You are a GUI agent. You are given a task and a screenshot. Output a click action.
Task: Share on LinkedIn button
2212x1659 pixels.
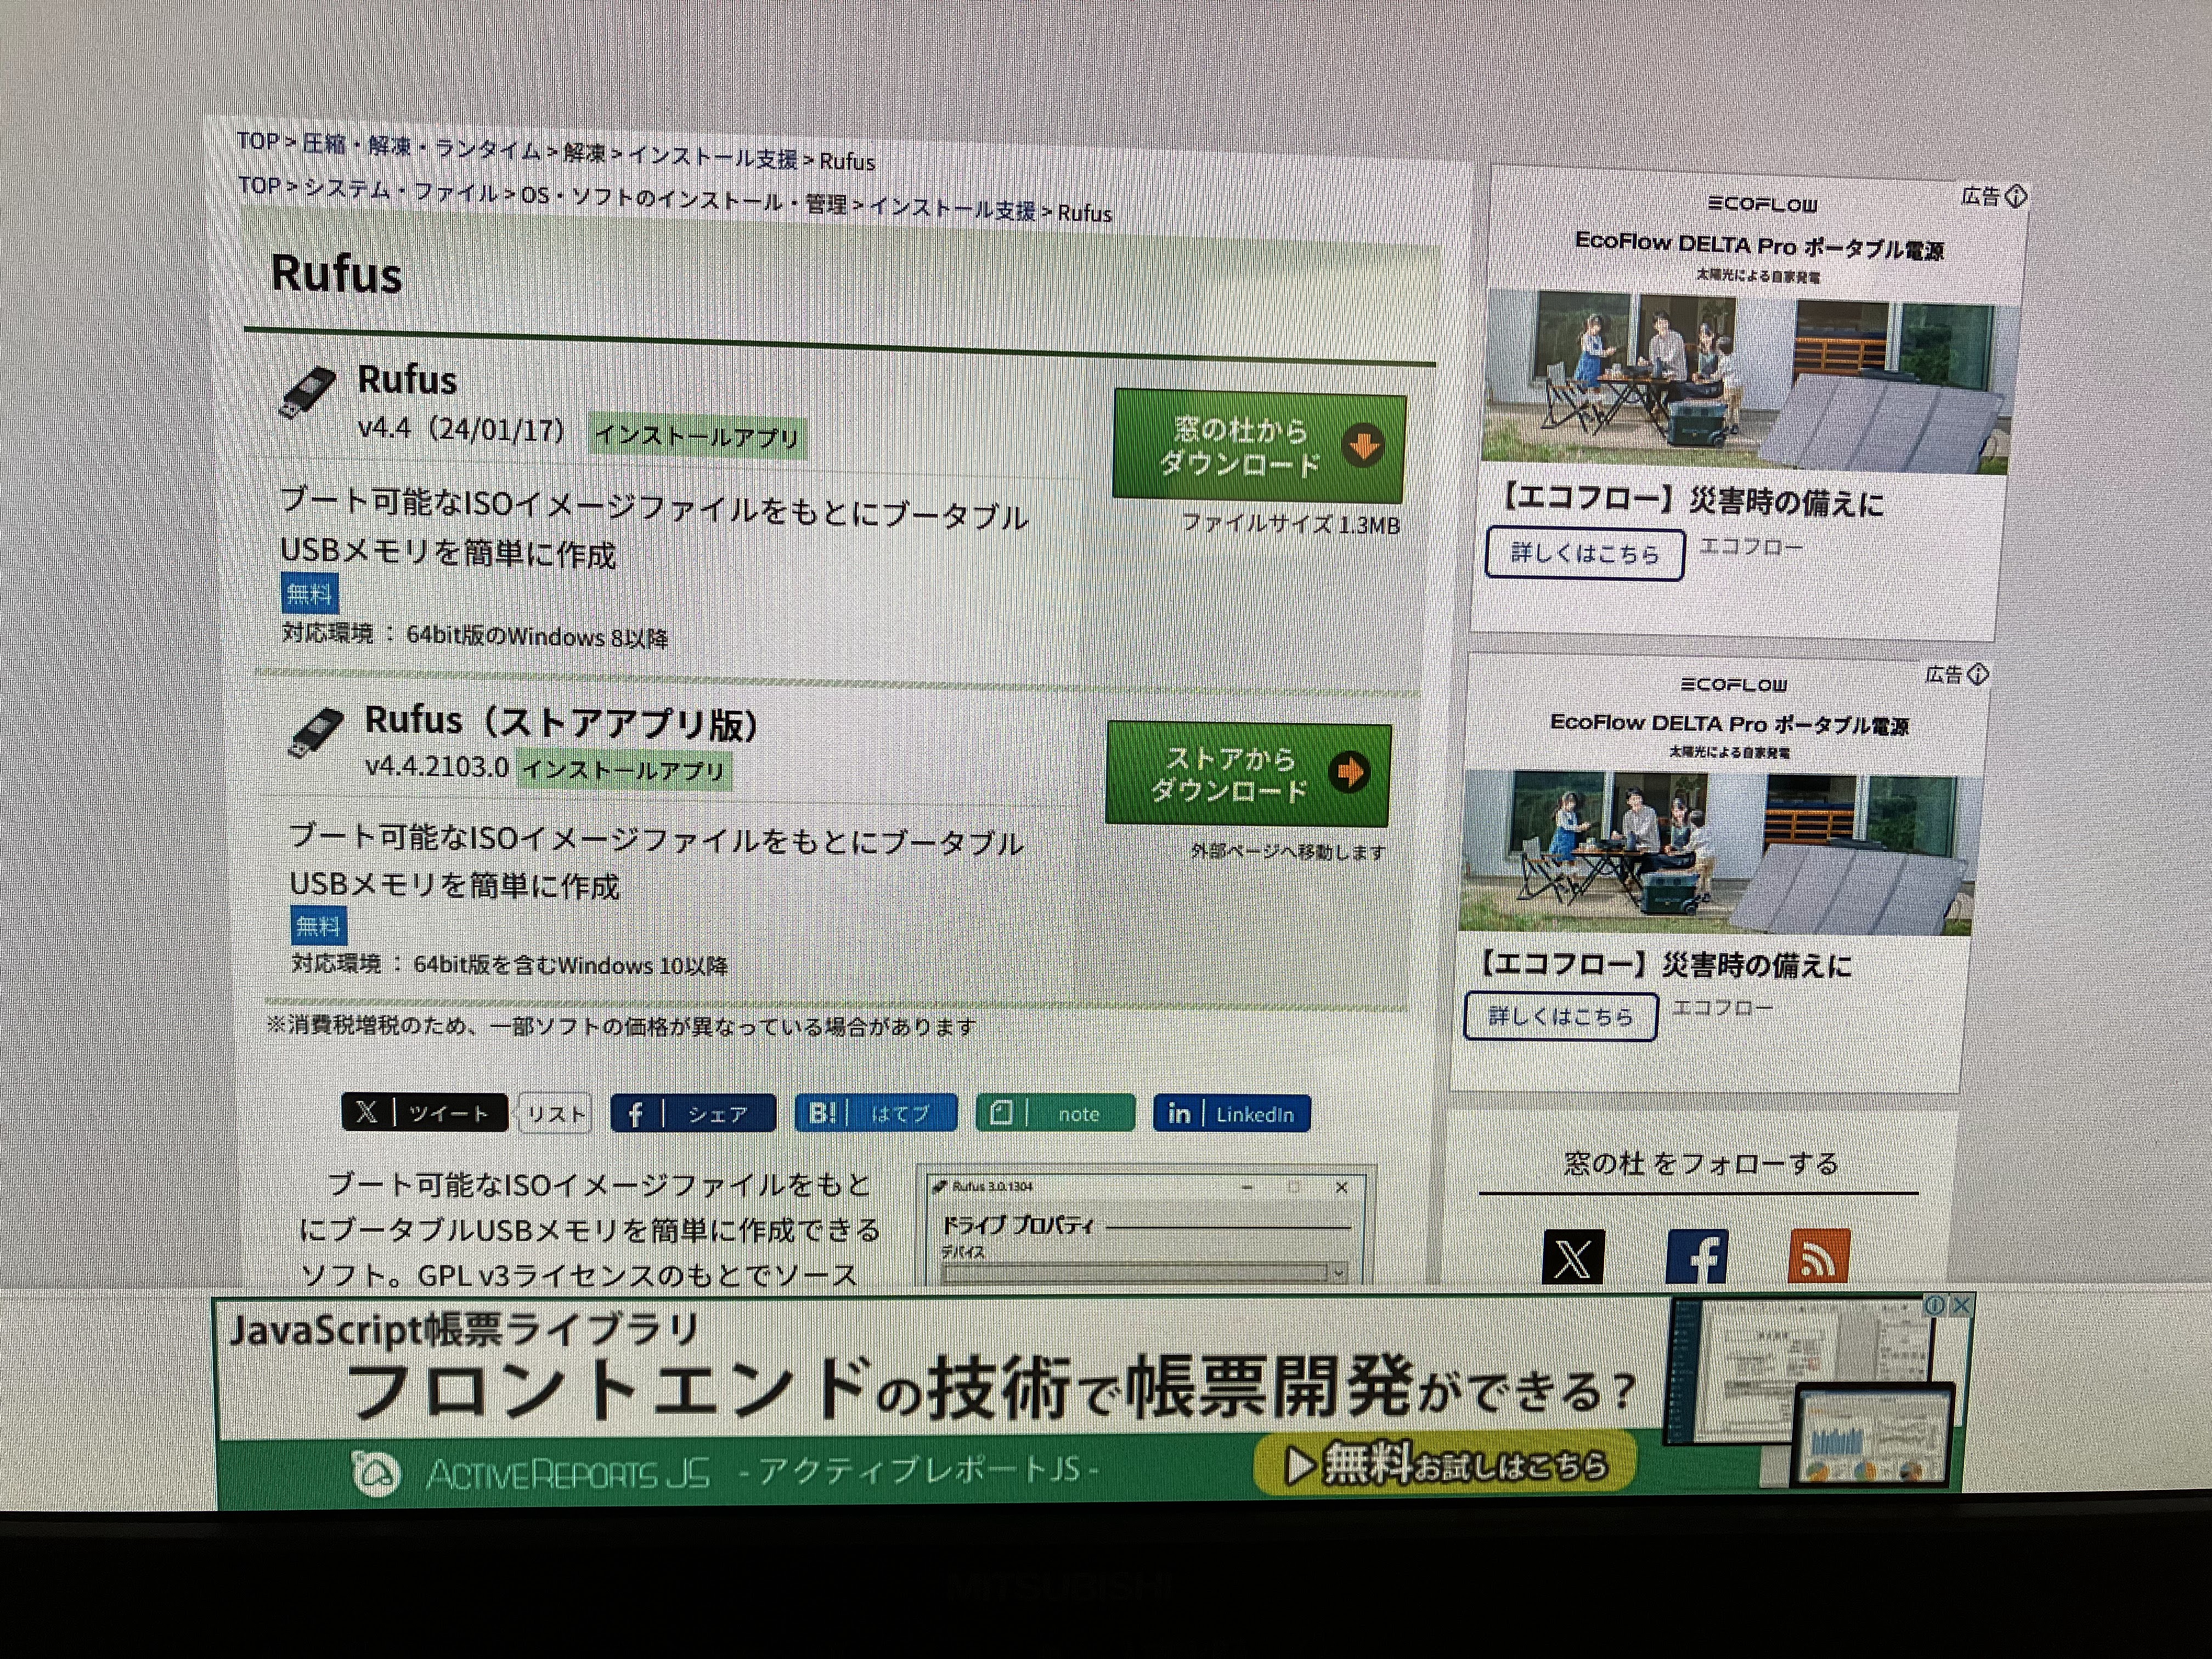pyautogui.click(x=1231, y=1114)
